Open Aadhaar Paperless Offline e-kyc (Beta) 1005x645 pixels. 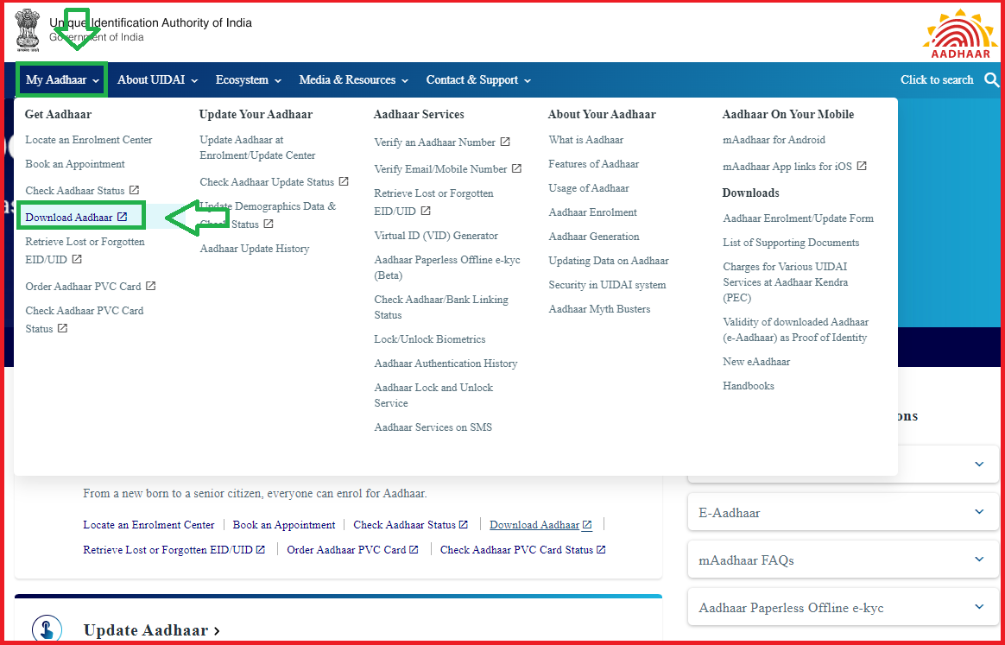point(447,268)
